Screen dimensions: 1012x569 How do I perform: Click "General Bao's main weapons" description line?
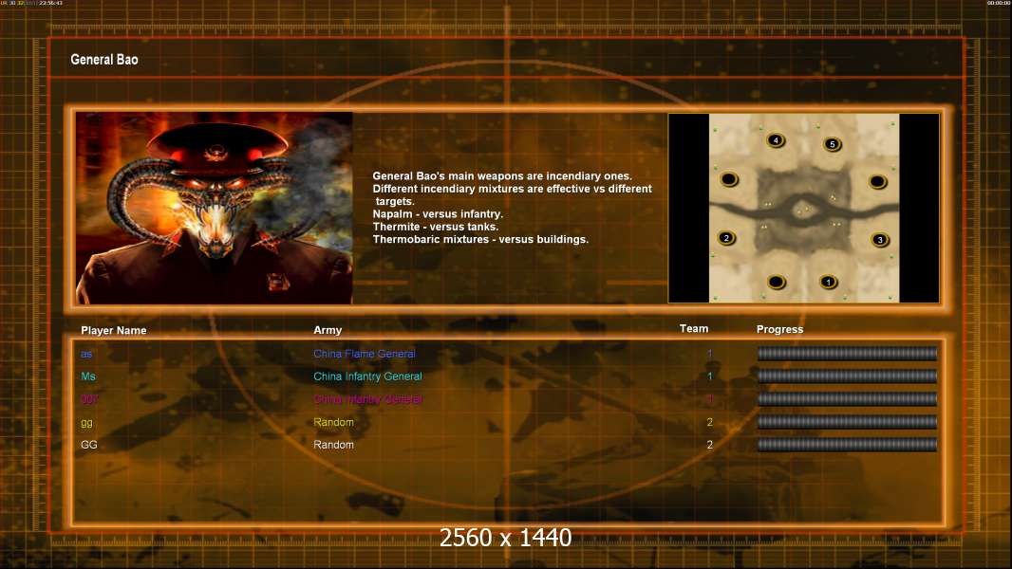pyautogui.click(x=502, y=176)
